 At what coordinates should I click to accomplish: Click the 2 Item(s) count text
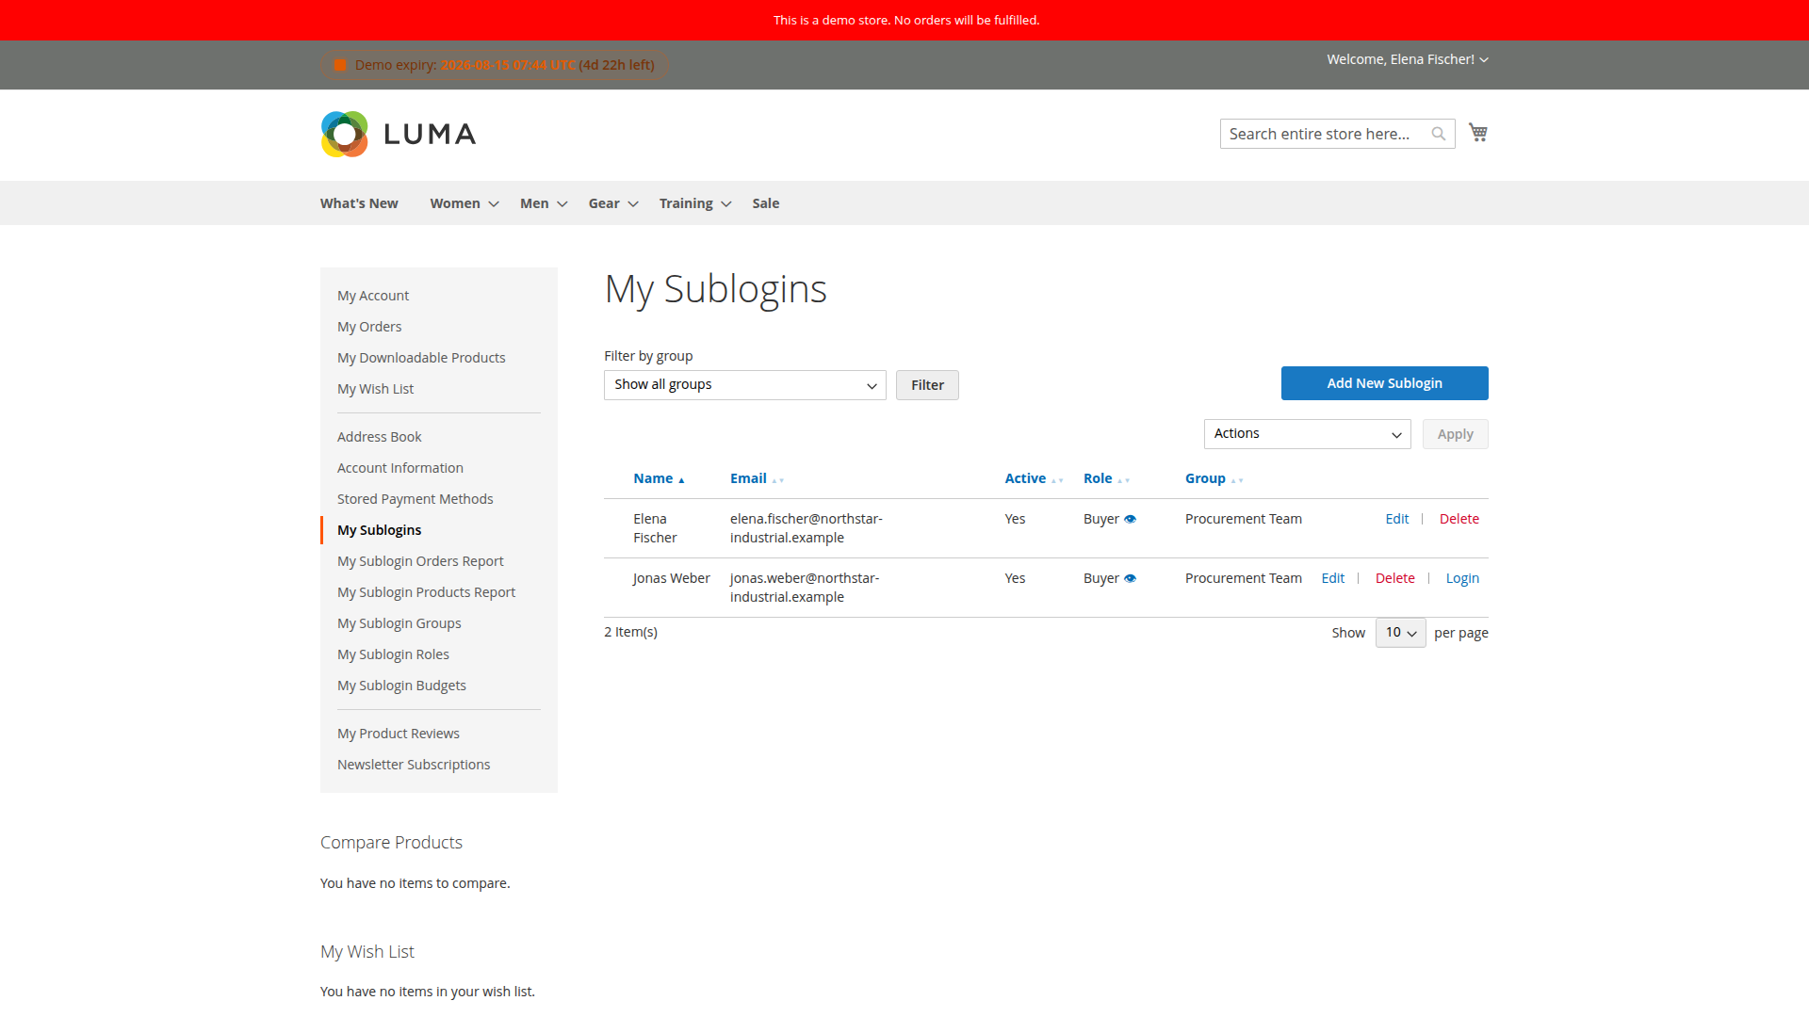(630, 632)
